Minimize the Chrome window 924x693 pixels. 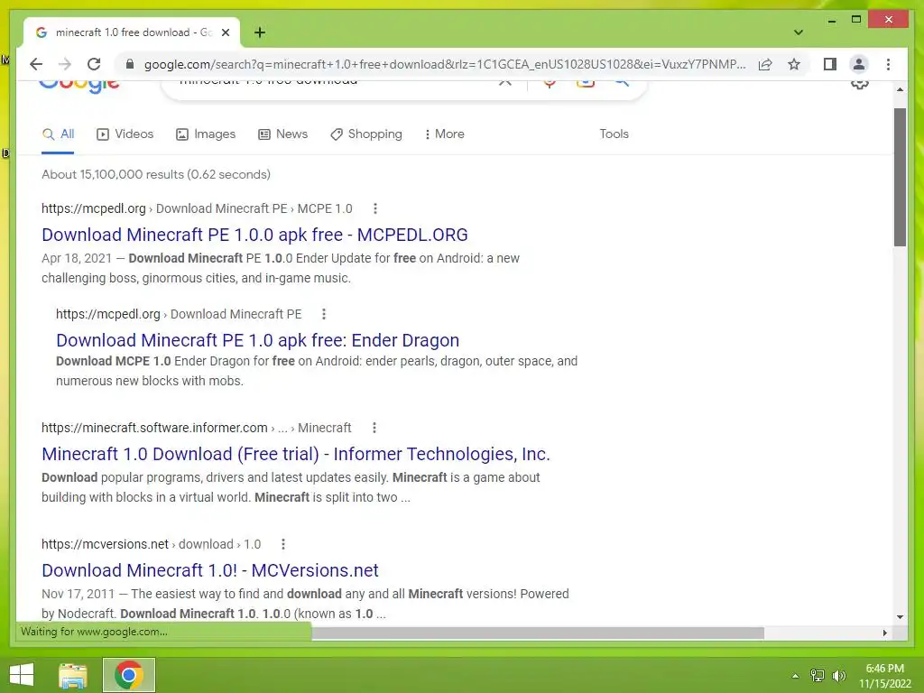(831, 20)
